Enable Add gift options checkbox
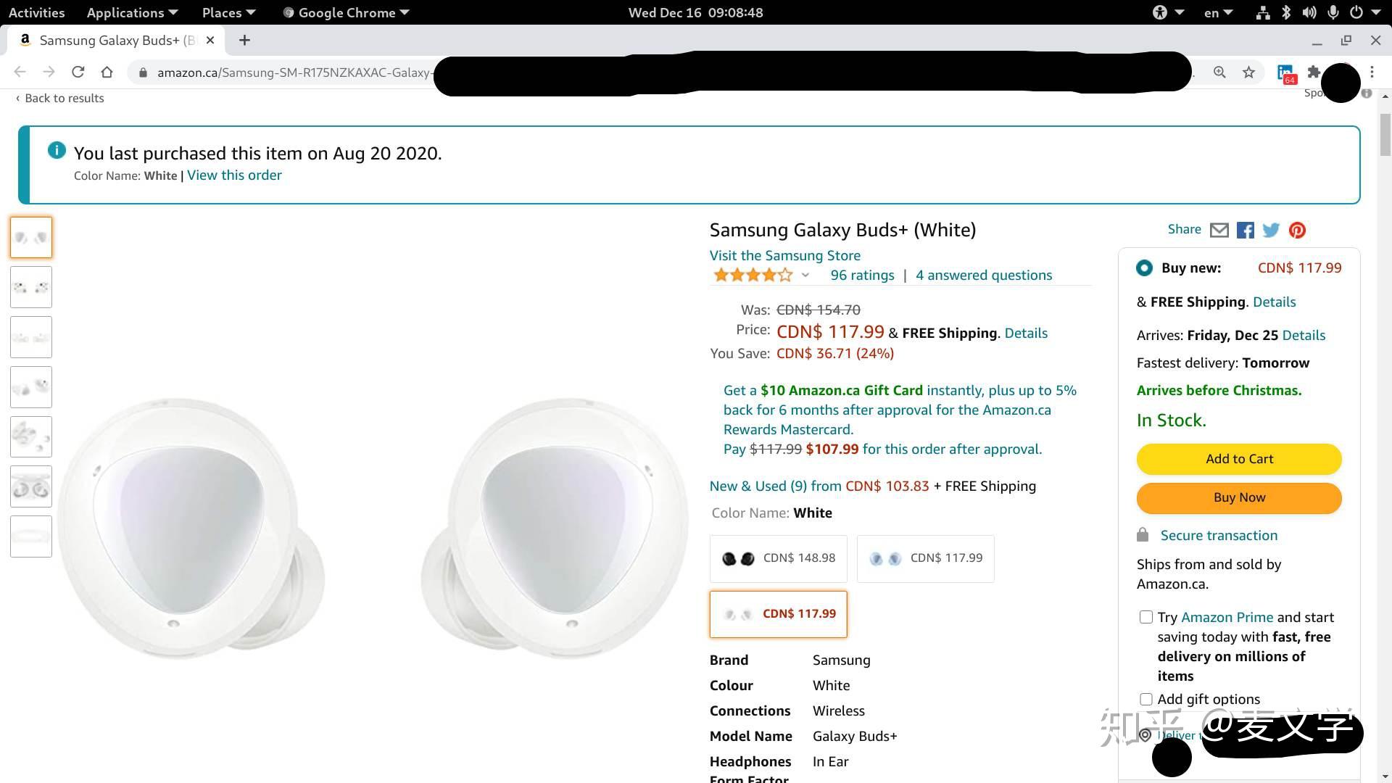 tap(1146, 700)
